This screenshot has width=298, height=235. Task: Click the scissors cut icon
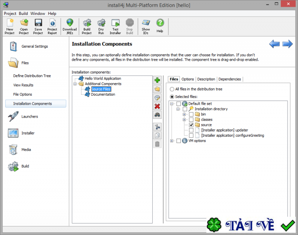coord(157,127)
